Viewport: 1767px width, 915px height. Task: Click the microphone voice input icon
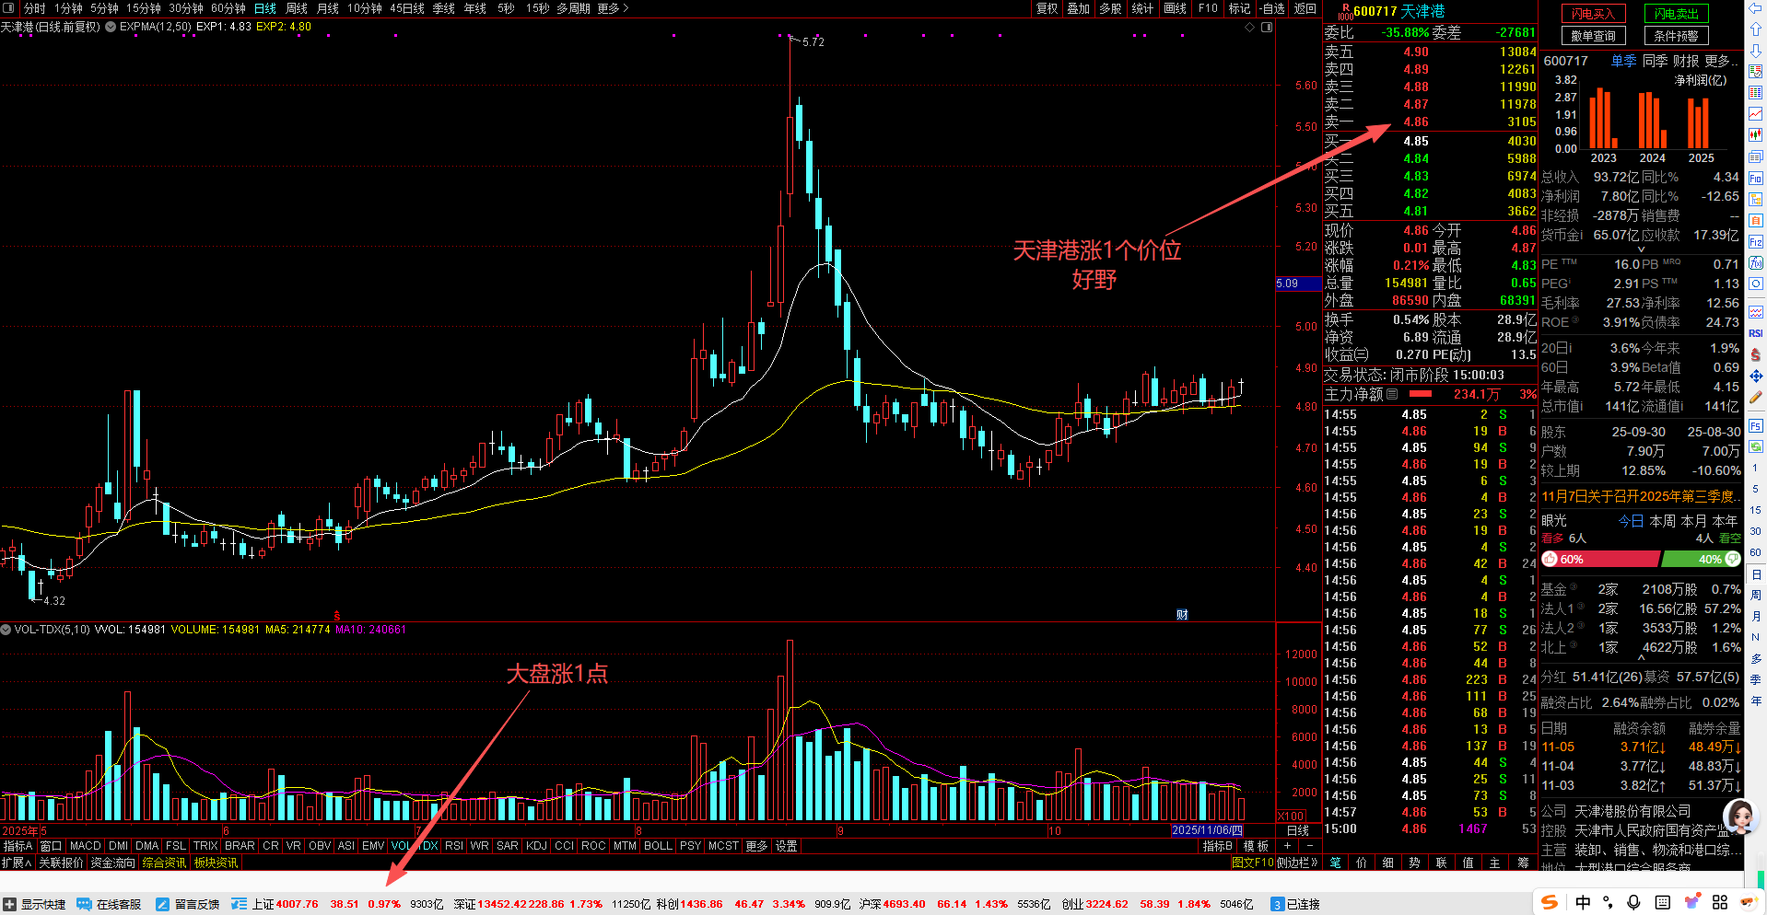click(1633, 902)
